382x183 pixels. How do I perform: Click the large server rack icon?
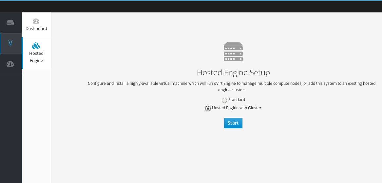pyautogui.click(x=233, y=52)
